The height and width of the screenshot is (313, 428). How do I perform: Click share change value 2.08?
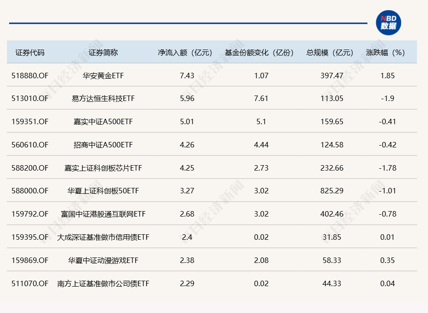pos(261,260)
